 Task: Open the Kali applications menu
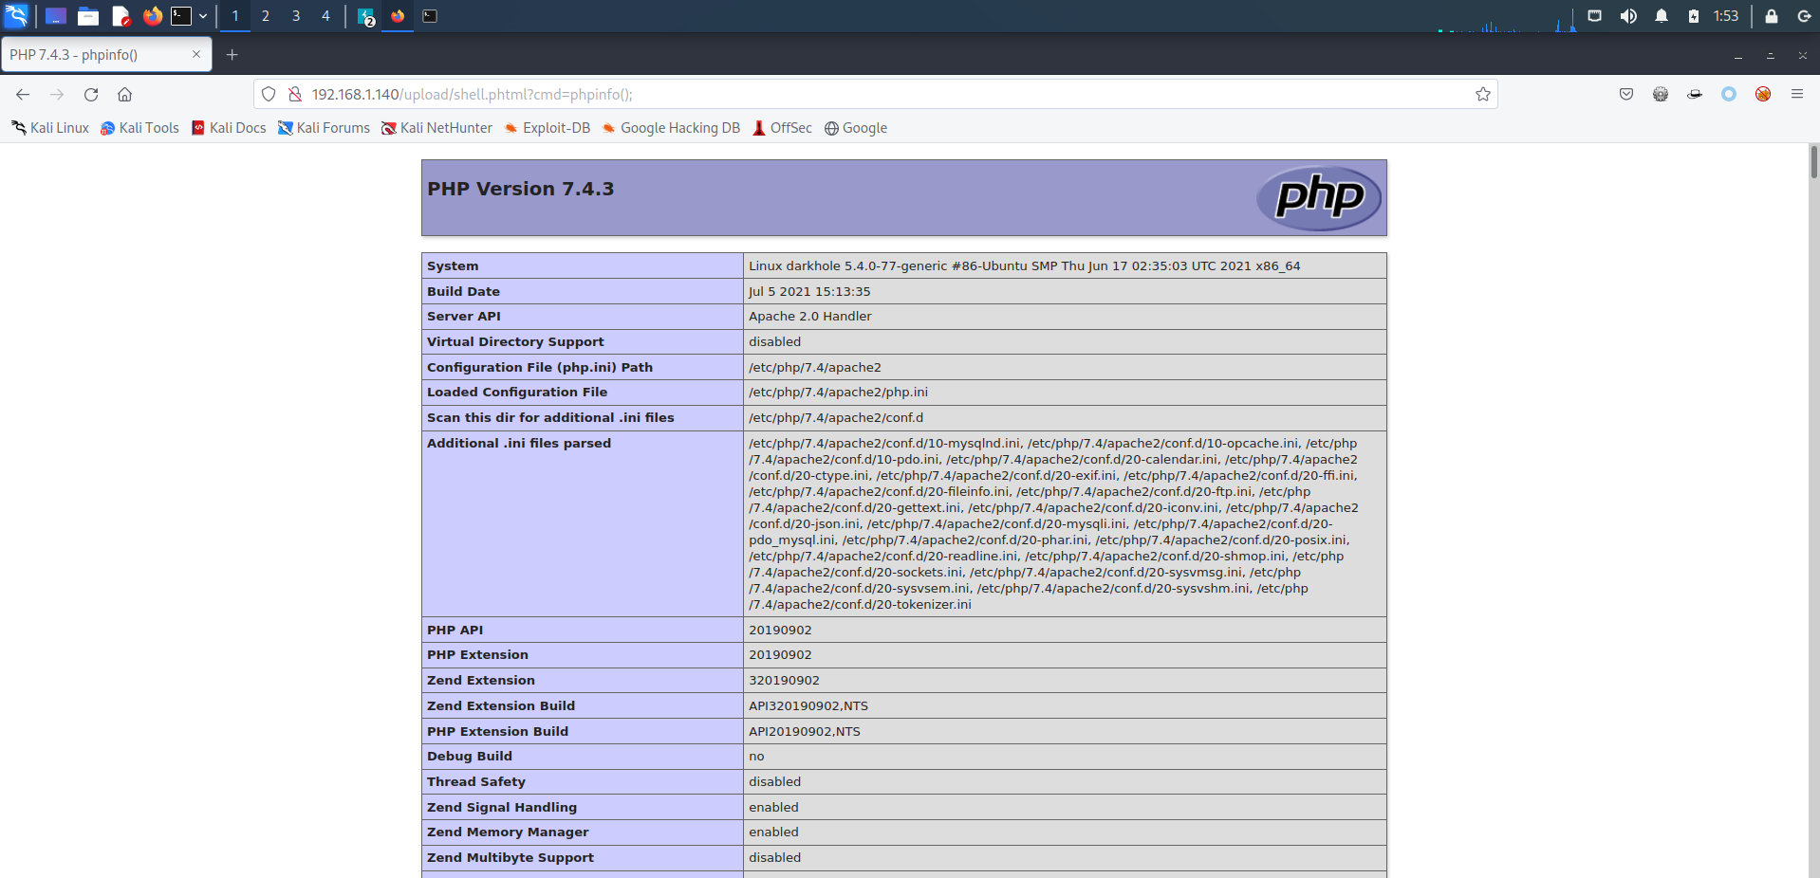17,15
